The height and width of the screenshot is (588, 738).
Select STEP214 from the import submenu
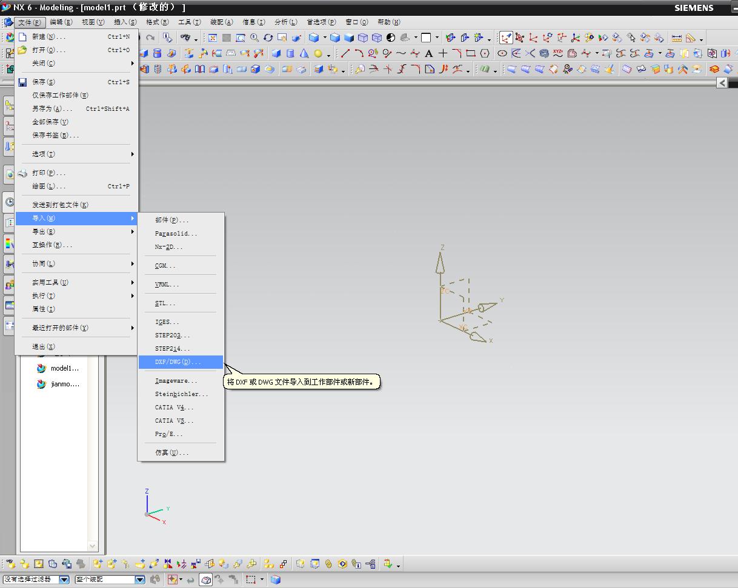tap(173, 349)
